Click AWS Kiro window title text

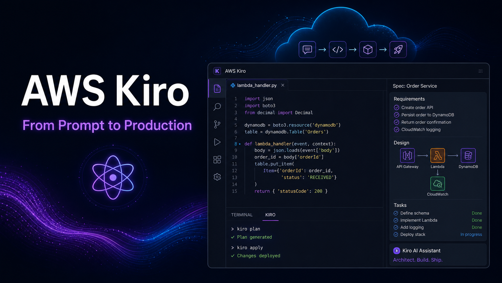click(x=235, y=71)
